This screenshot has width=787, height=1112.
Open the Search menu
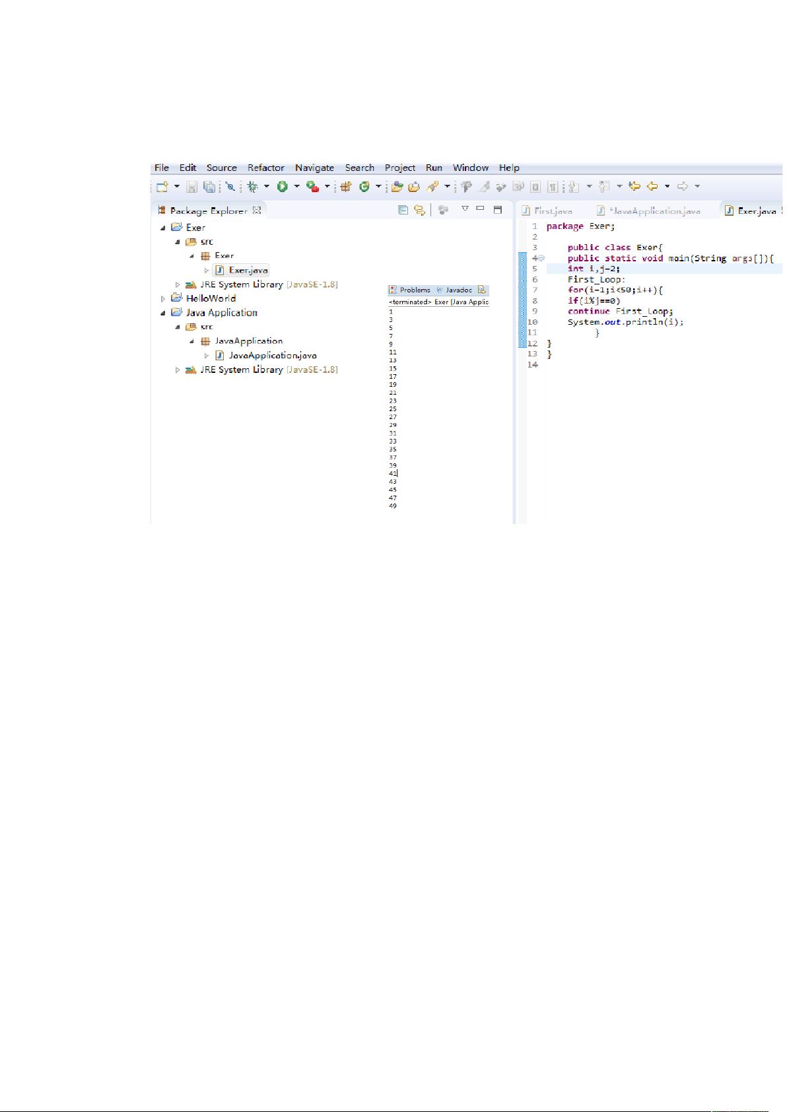coord(359,168)
